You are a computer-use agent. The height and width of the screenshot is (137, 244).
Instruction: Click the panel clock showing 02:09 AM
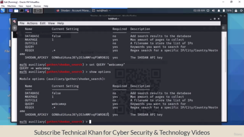coord(199,11)
